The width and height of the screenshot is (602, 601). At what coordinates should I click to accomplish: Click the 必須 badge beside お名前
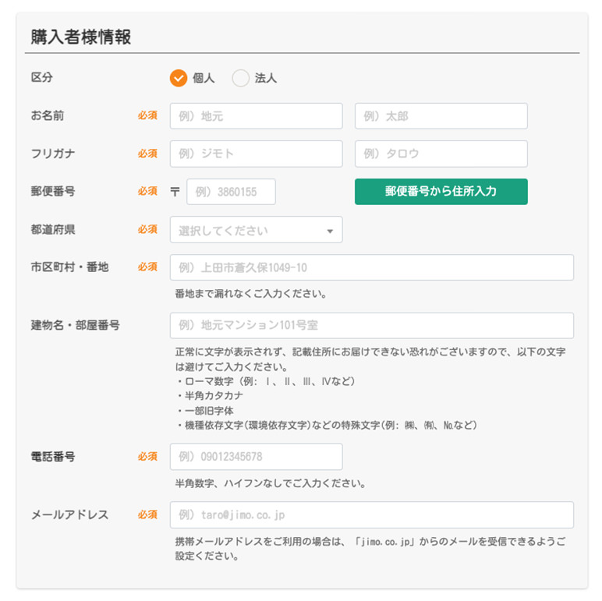click(x=148, y=115)
